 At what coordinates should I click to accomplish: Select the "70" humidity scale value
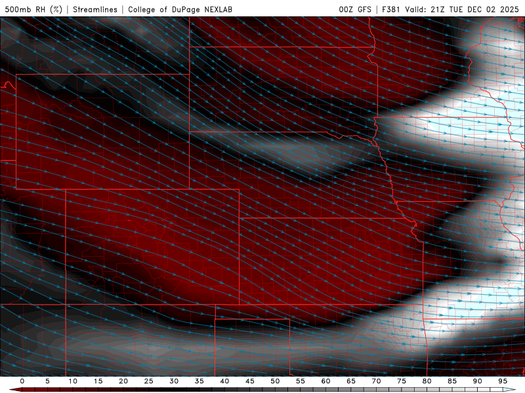(x=376, y=381)
